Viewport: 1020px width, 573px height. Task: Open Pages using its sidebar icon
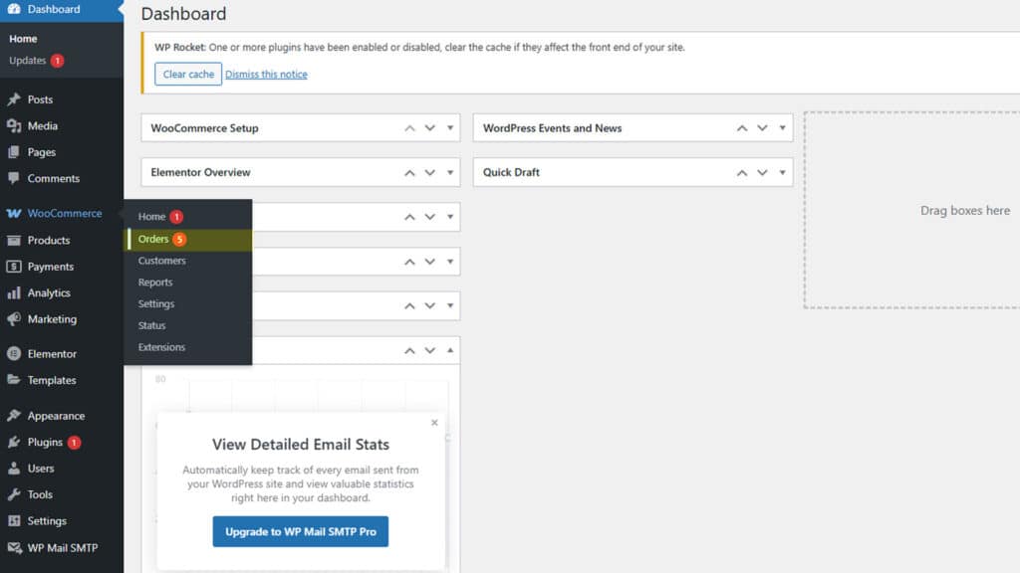14,152
